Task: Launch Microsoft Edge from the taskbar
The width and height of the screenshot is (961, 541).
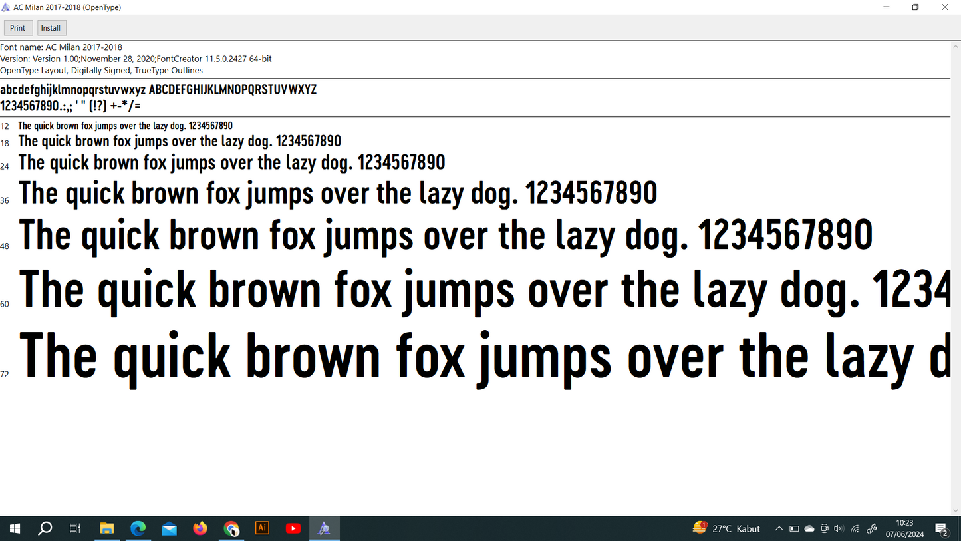Action: (138, 528)
